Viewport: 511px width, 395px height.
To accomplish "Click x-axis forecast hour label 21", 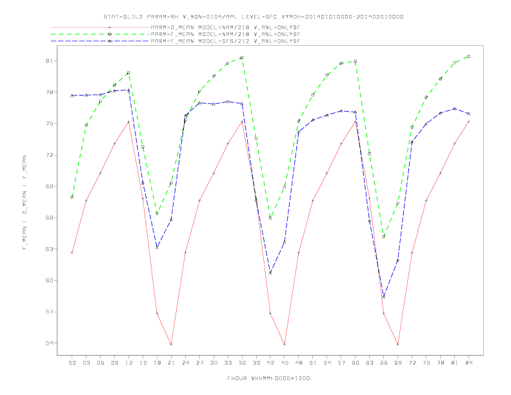I will pyautogui.click(x=171, y=363).
